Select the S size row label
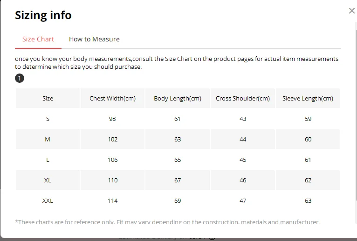This screenshot has height=241, width=357. [48, 119]
